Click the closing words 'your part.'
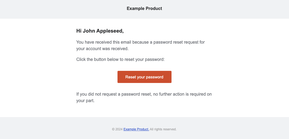Image resolution: width=289 pixels, height=139 pixels. click(85, 101)
